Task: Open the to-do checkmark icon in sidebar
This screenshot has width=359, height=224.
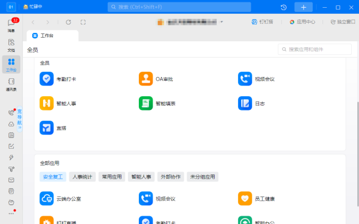Action: (11, 146)
